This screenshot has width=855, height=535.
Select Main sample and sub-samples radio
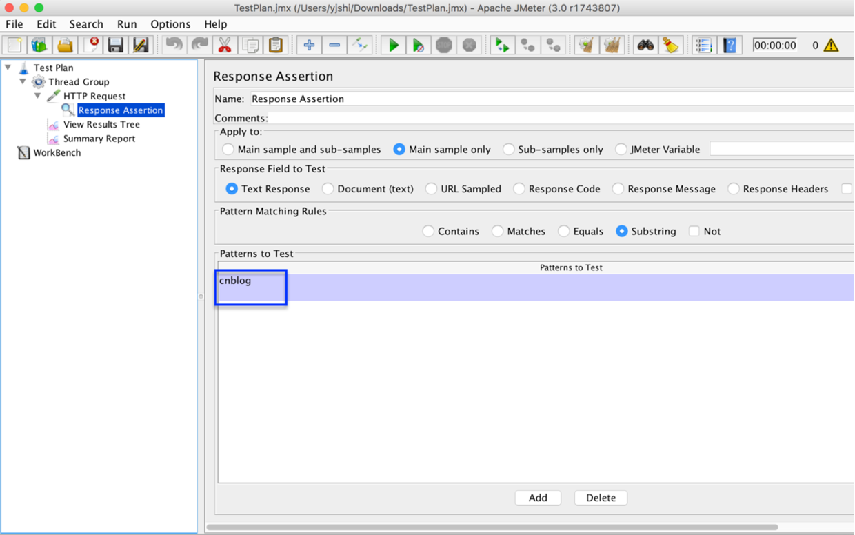[x=228, y=149]
